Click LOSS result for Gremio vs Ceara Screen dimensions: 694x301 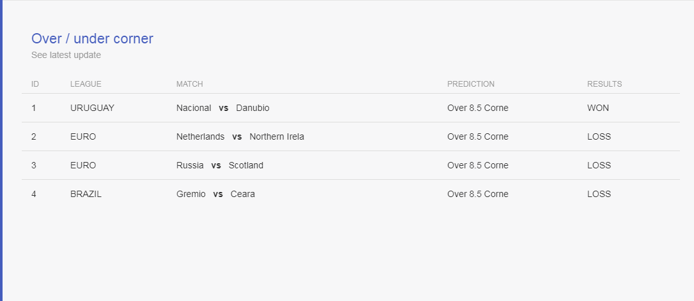[599, 194]
